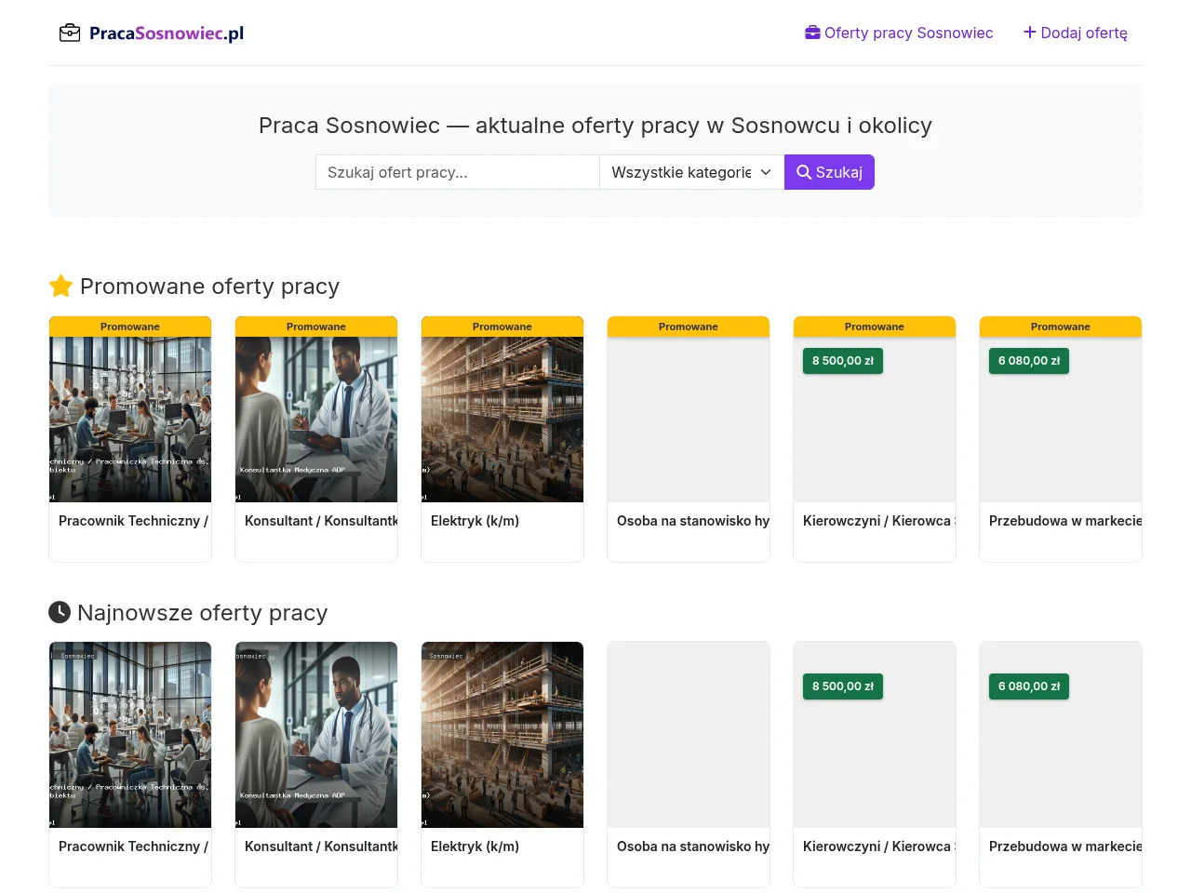Click the clock icon beside Najnowsze oferty pracy
Viewport: 1191px width, 893px height.
point(60,612)
